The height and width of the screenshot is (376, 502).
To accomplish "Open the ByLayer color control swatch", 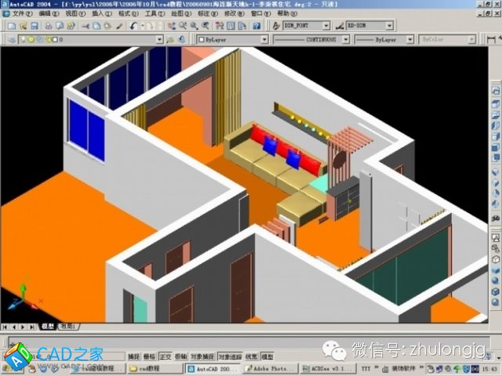I will (227, 39).
